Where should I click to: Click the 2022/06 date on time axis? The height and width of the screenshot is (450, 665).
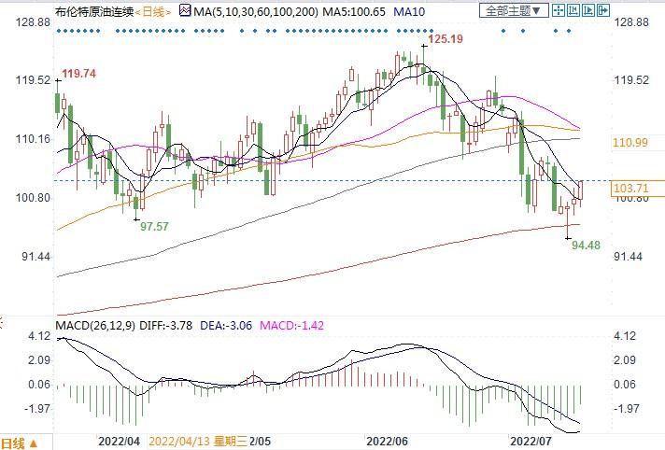(386, 437)
